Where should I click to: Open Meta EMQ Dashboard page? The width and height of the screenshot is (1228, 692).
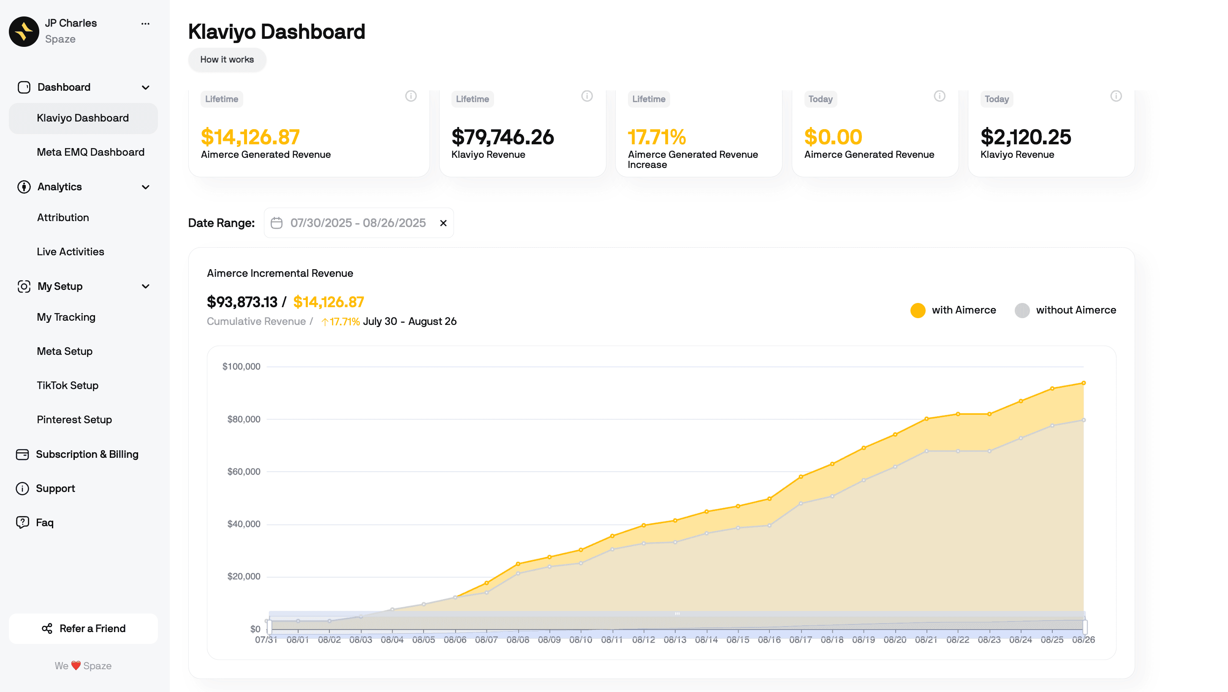pyautogui.click(x=90, y=152)
